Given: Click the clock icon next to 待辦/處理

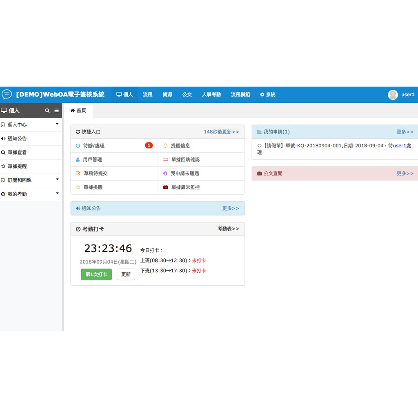Looking at the screenshot, I should (78, 146).
